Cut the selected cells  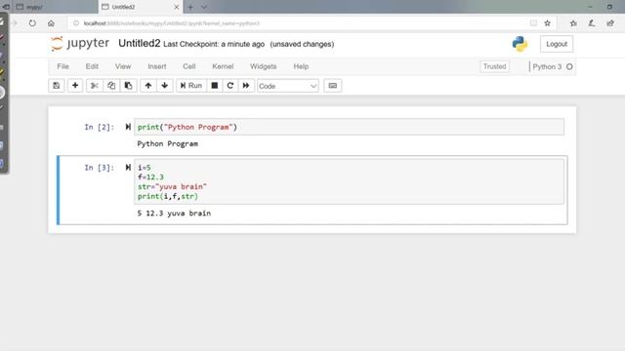(95, 86)
